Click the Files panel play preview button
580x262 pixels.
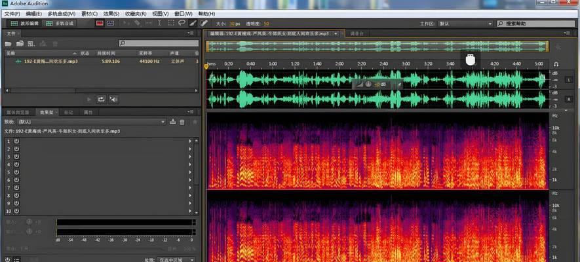[88, 99]
